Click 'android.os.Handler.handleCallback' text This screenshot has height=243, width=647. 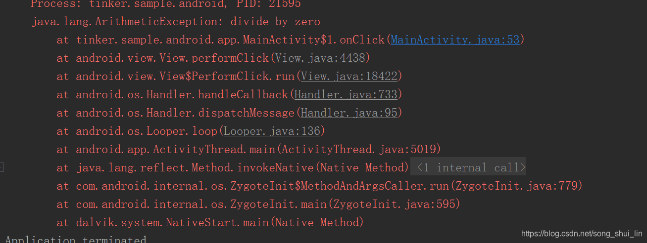(182, 95)
